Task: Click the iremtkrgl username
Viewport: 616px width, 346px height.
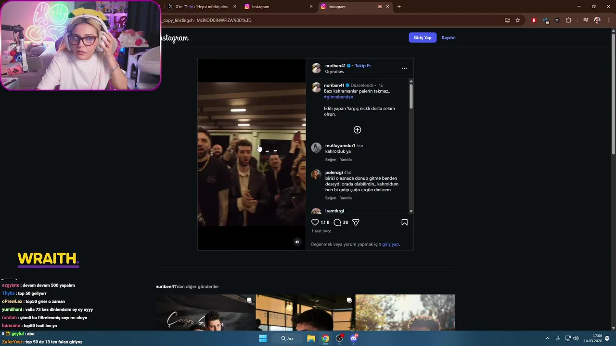Action: click(x=334, y=211)
